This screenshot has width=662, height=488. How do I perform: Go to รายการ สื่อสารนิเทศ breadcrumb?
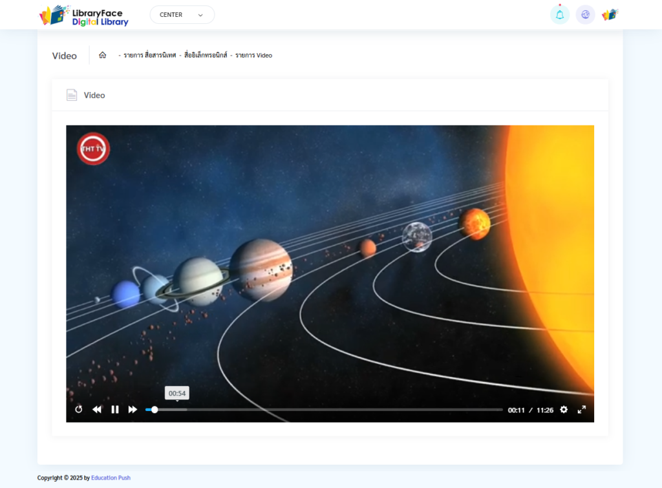[149, 56]
